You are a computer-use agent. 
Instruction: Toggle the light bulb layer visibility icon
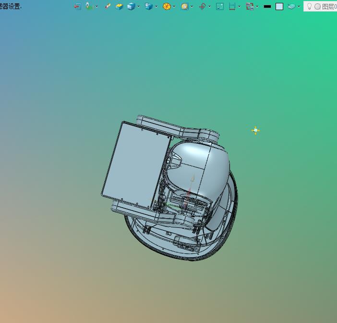[309, 6]
